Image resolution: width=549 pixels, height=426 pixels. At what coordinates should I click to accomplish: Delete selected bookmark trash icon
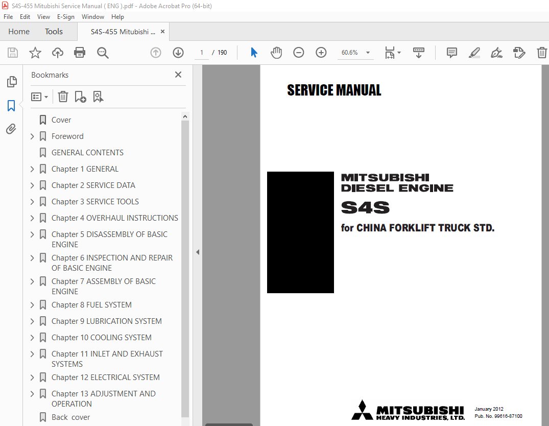tap(63, 97)
